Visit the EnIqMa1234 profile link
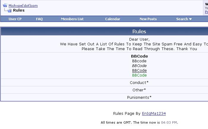The width and height of the screenshot is (208, 129). [154, 114]
